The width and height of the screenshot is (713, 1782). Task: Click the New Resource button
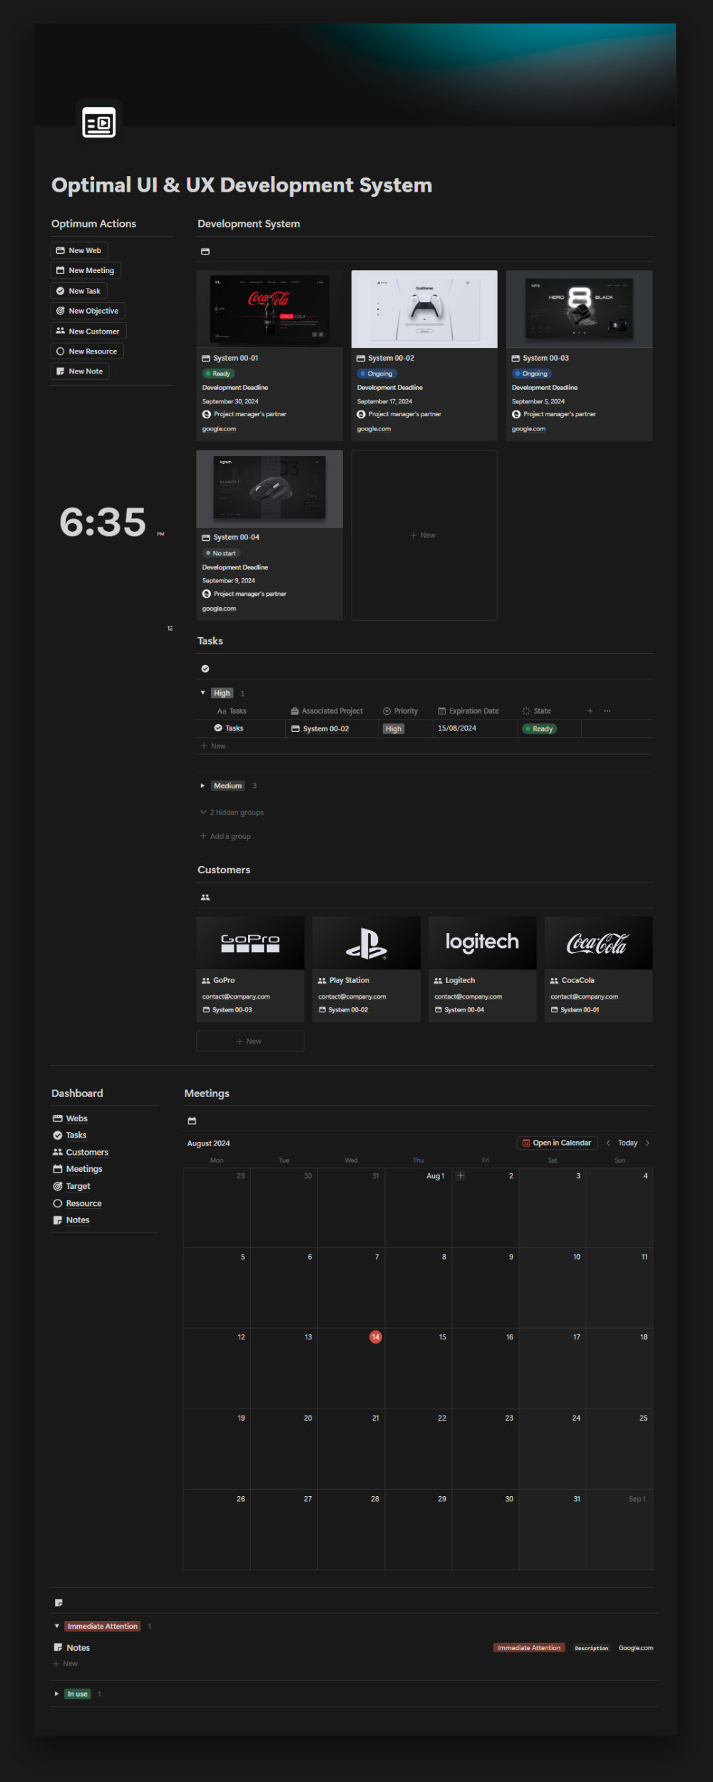pos(87,351)
